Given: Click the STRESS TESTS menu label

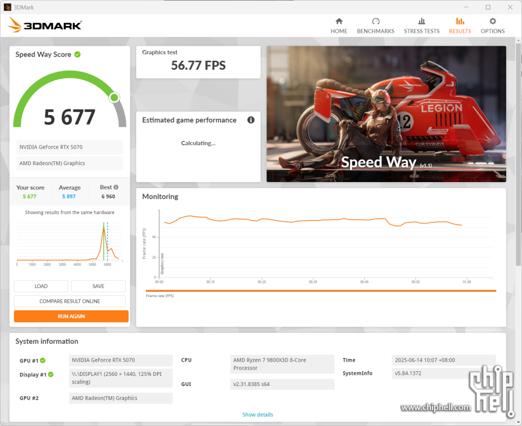Looking at the screenshot, I should pyautogui.click(x=422, y=31).
